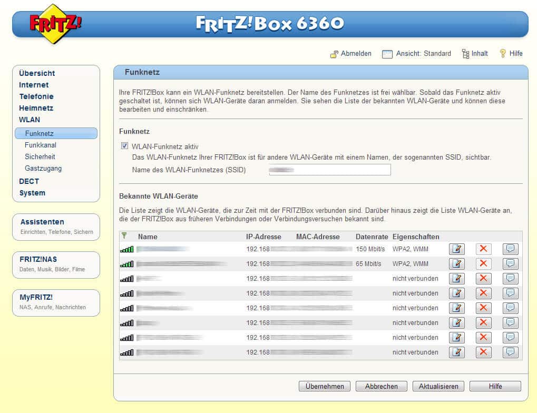Open the Inhalt link
This screenshot has width=537, height=413.
(x=480, y=54)
